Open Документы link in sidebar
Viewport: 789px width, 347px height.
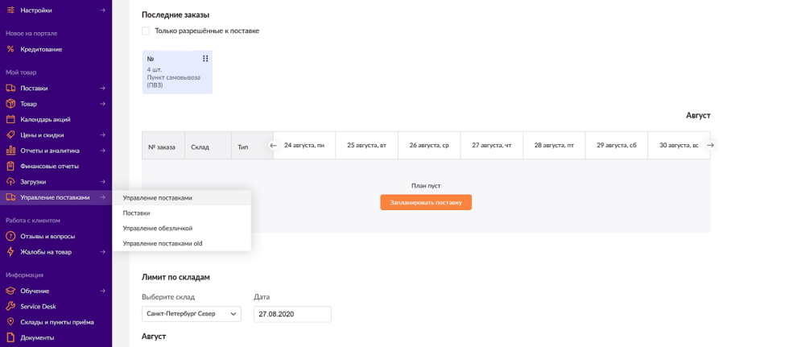coord(37,337)
